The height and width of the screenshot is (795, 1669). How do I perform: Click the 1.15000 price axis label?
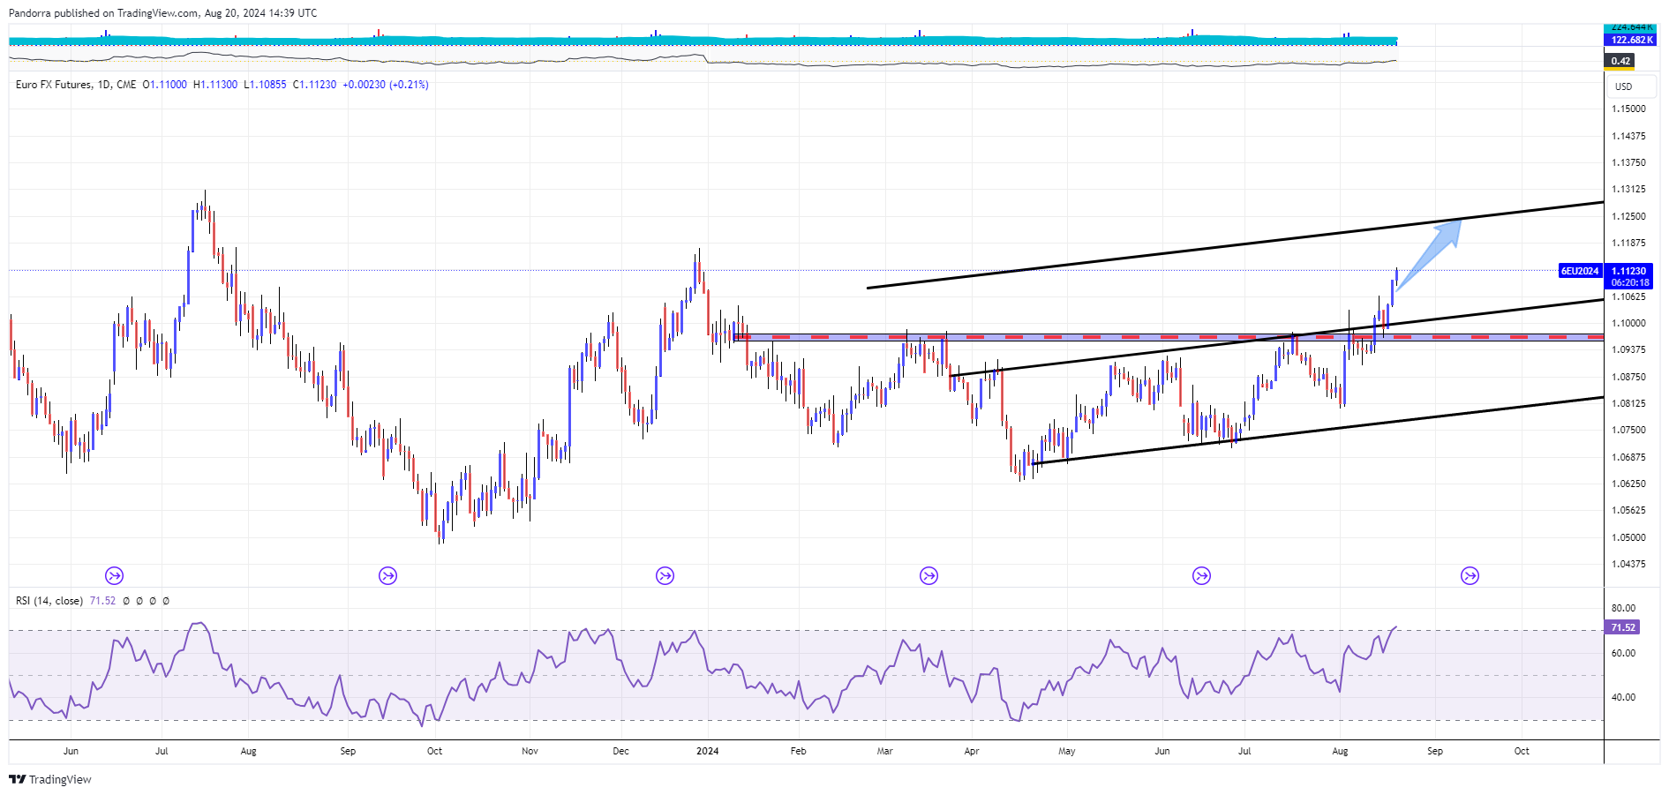point(1628,109)
